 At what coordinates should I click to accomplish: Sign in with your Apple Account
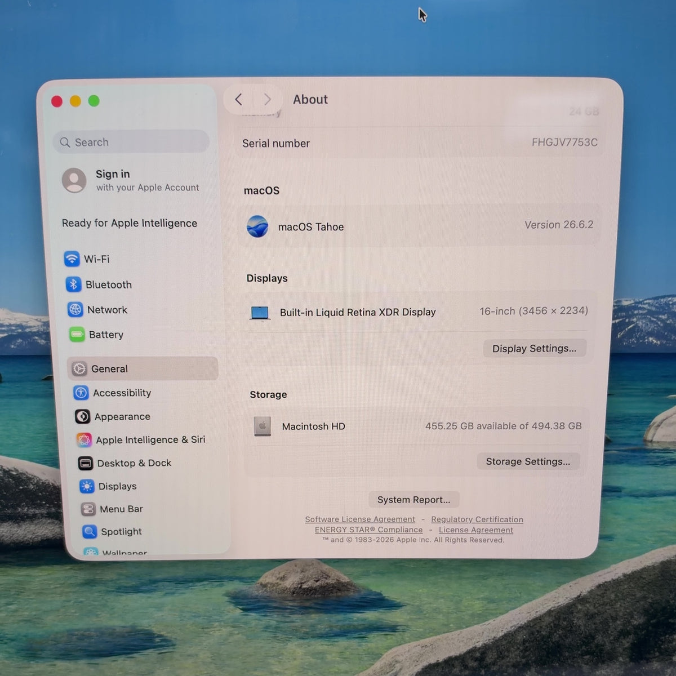coord(131,180)
